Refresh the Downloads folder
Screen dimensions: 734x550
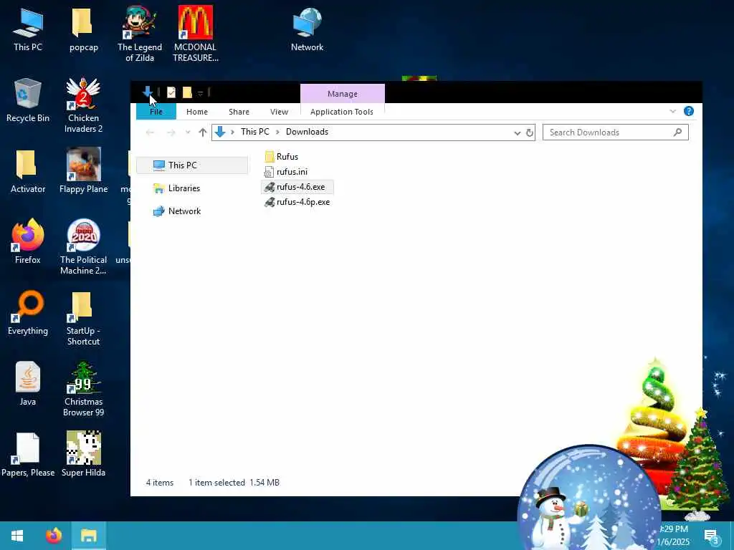point(530,132)
